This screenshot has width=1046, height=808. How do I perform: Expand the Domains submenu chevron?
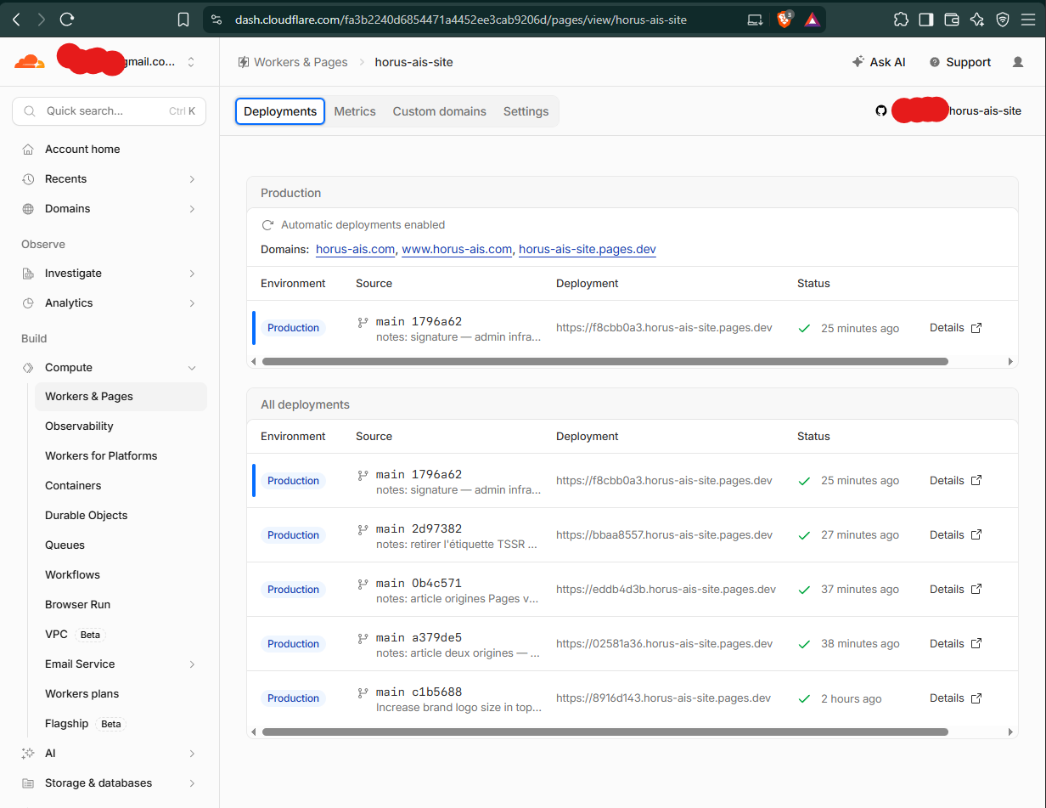coord(192,208)
